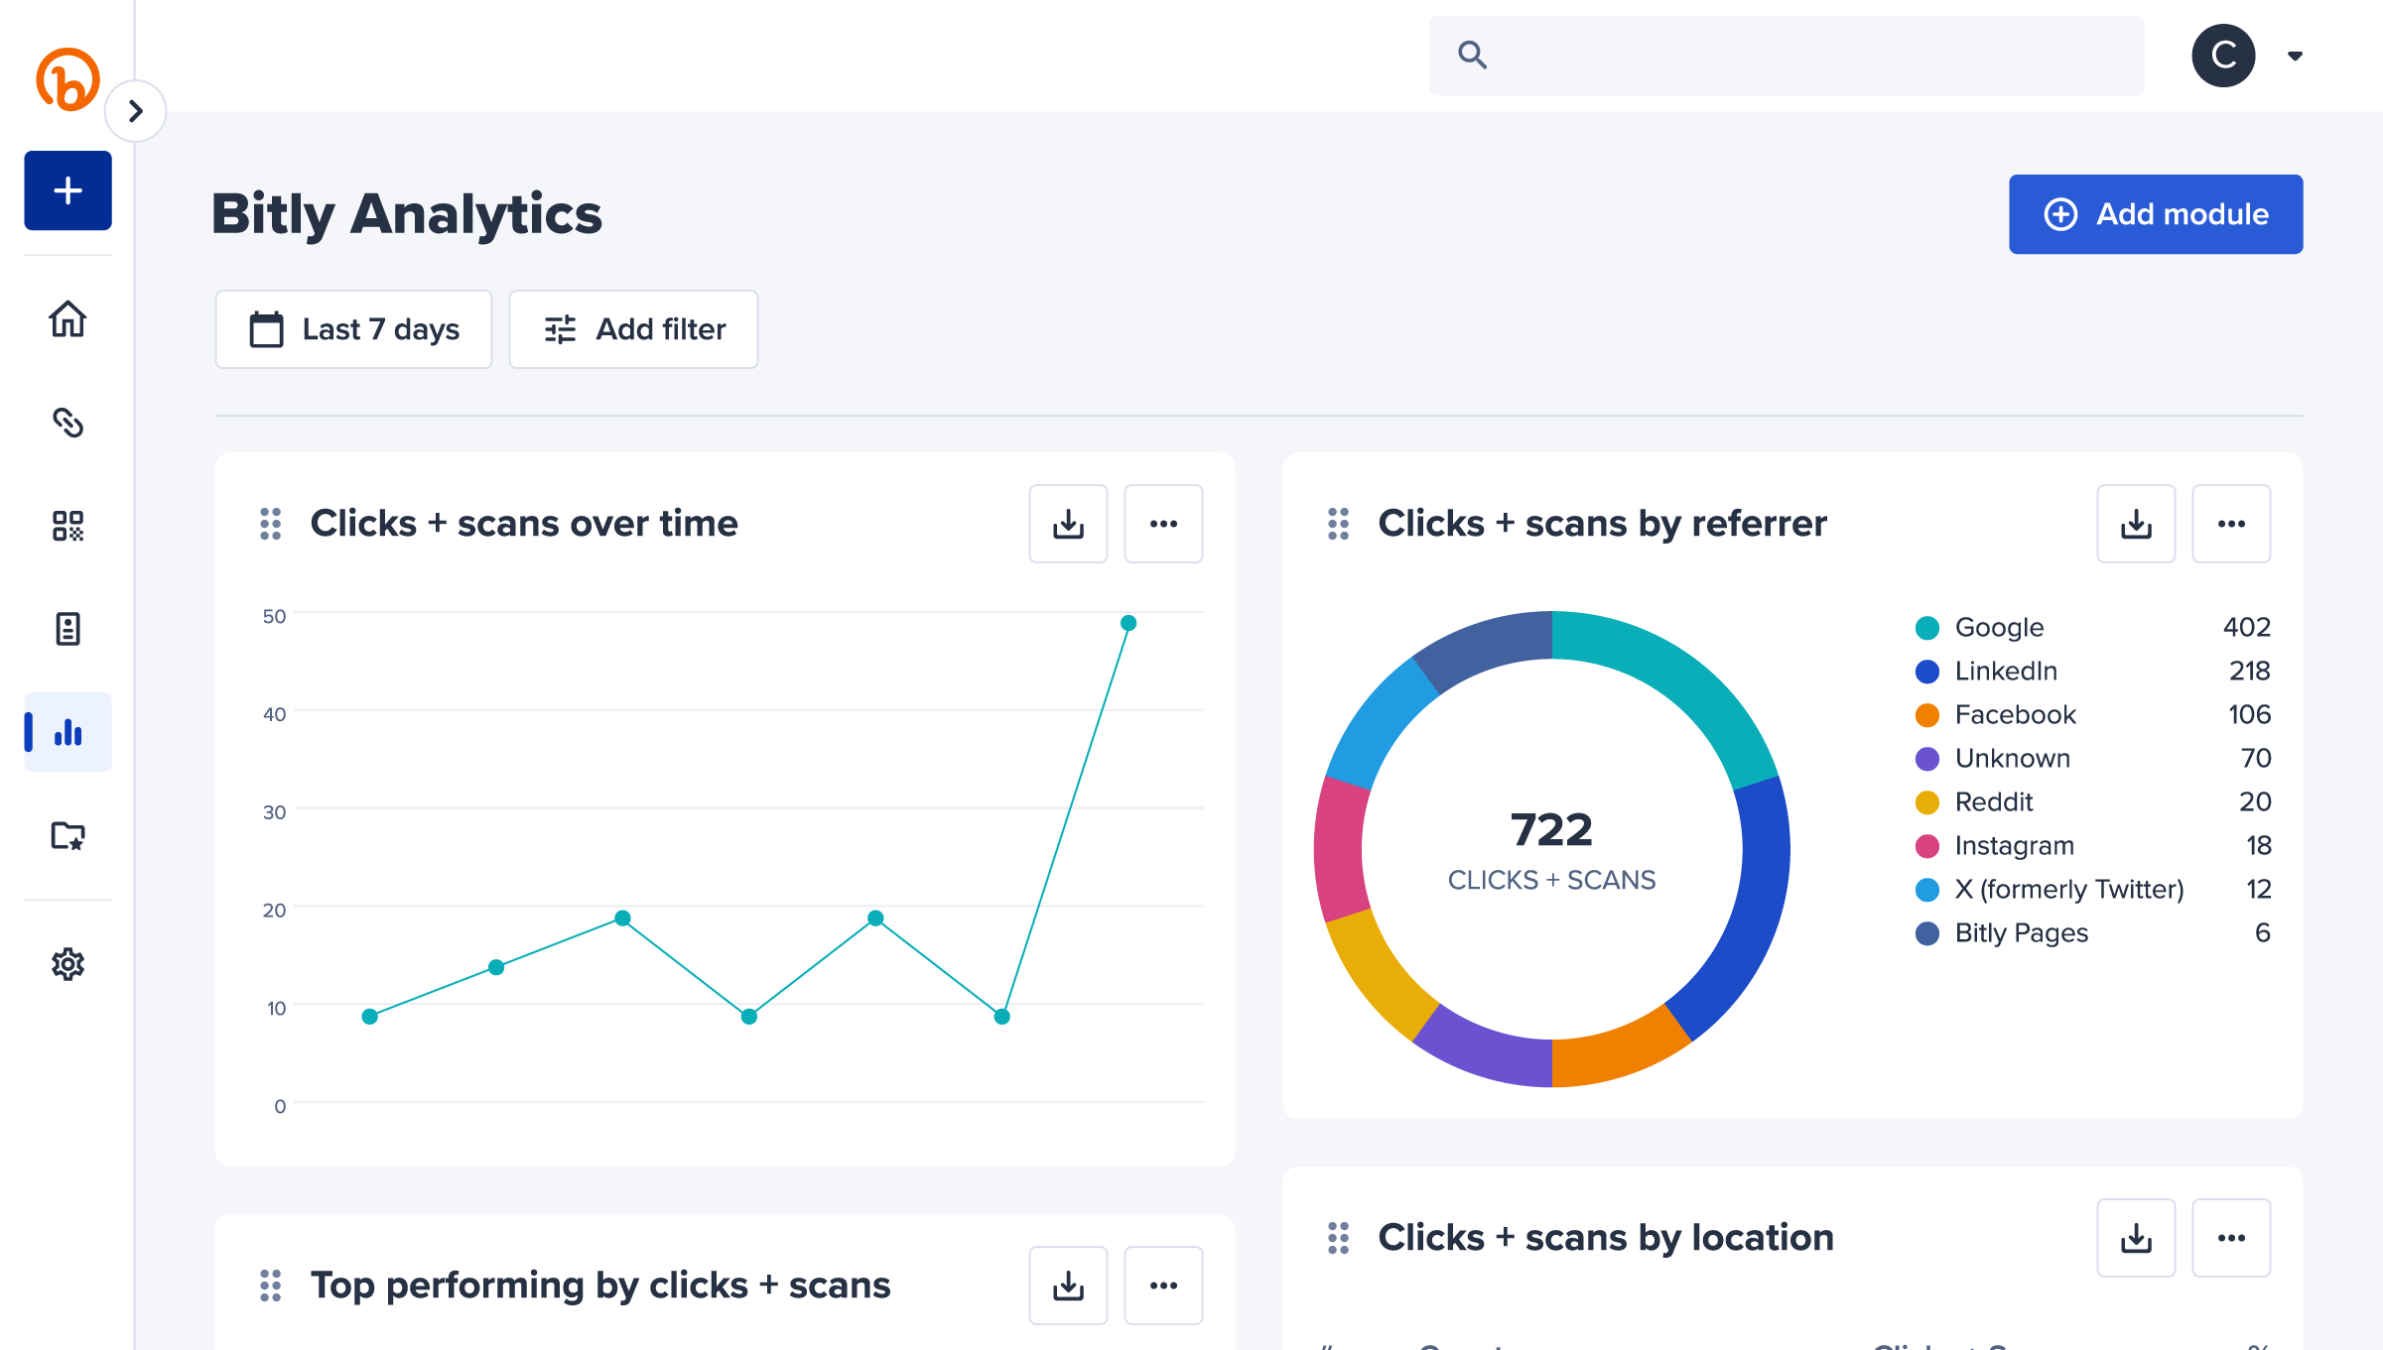Click the search input field
2383x1350 pixels.
[1784, 54]
